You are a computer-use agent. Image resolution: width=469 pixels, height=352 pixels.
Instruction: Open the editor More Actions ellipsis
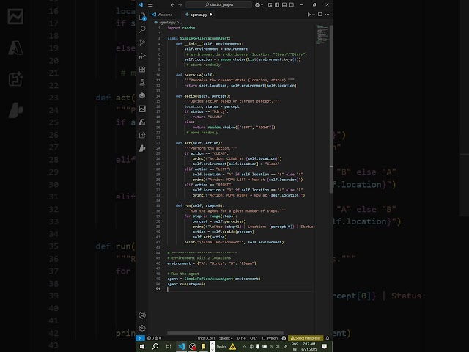coord(328,15)
